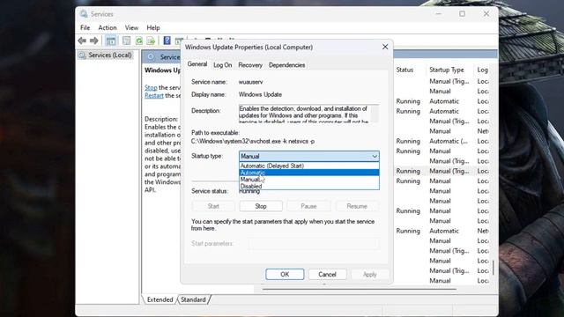Switch to the Extended view tab

click(x=160, y=299)
